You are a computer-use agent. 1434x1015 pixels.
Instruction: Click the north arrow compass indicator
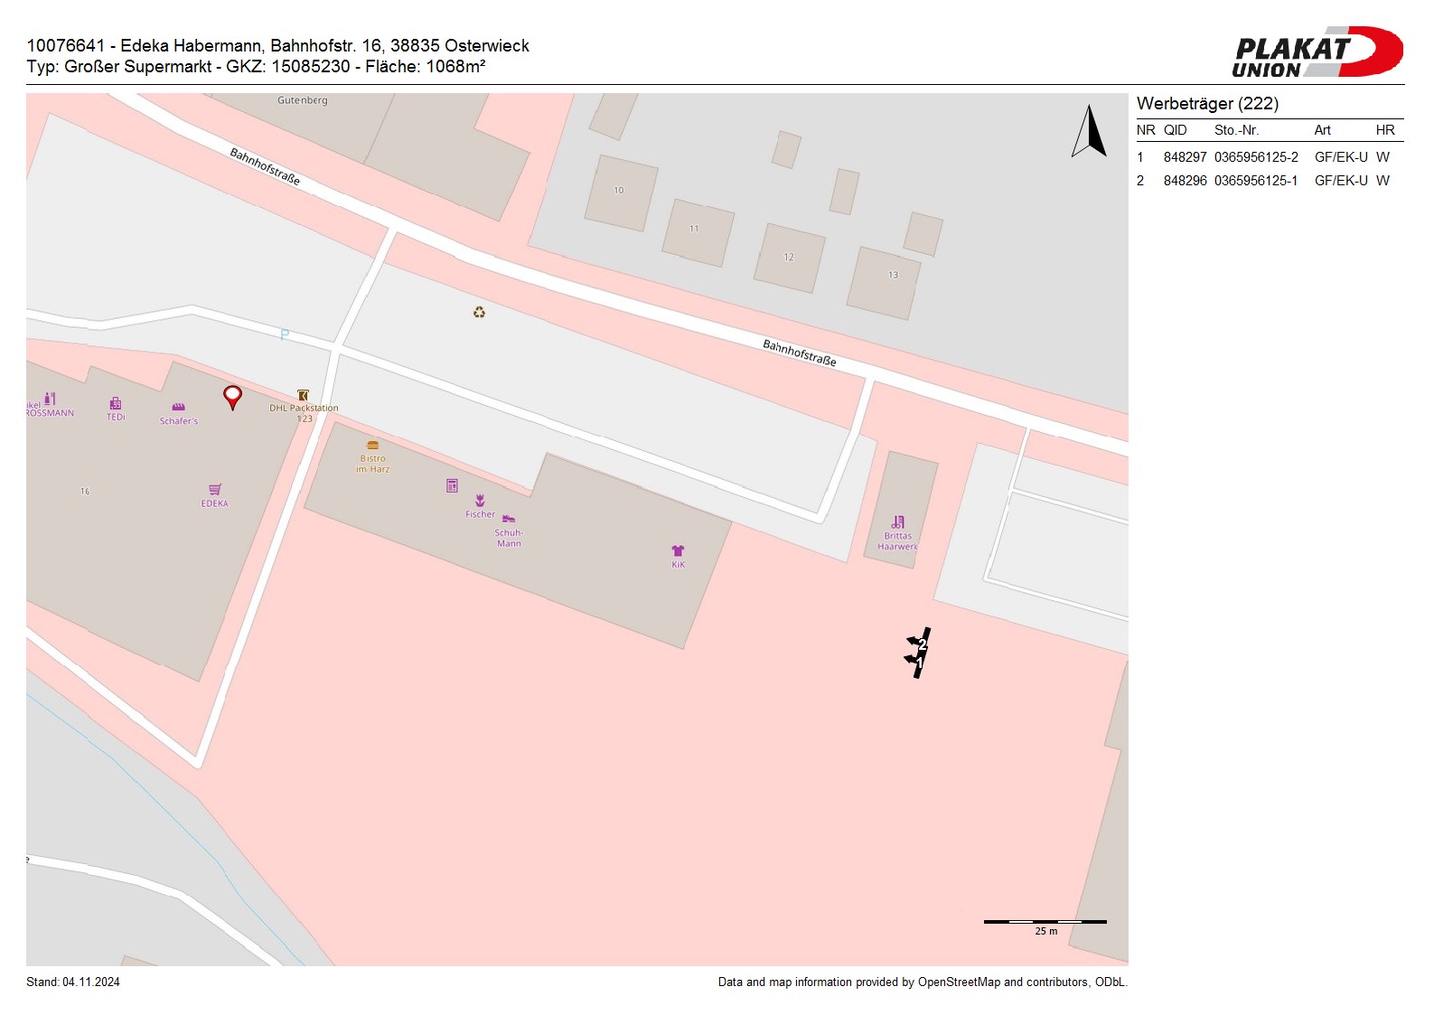pos(1090,132)
